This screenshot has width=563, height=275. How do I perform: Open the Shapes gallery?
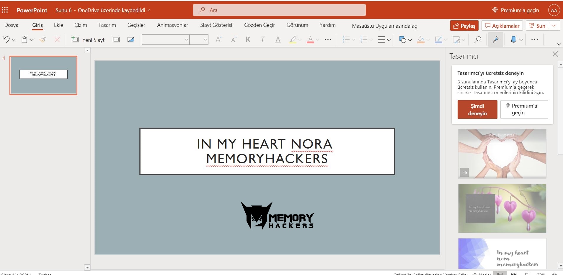click(x=402, y=39)
